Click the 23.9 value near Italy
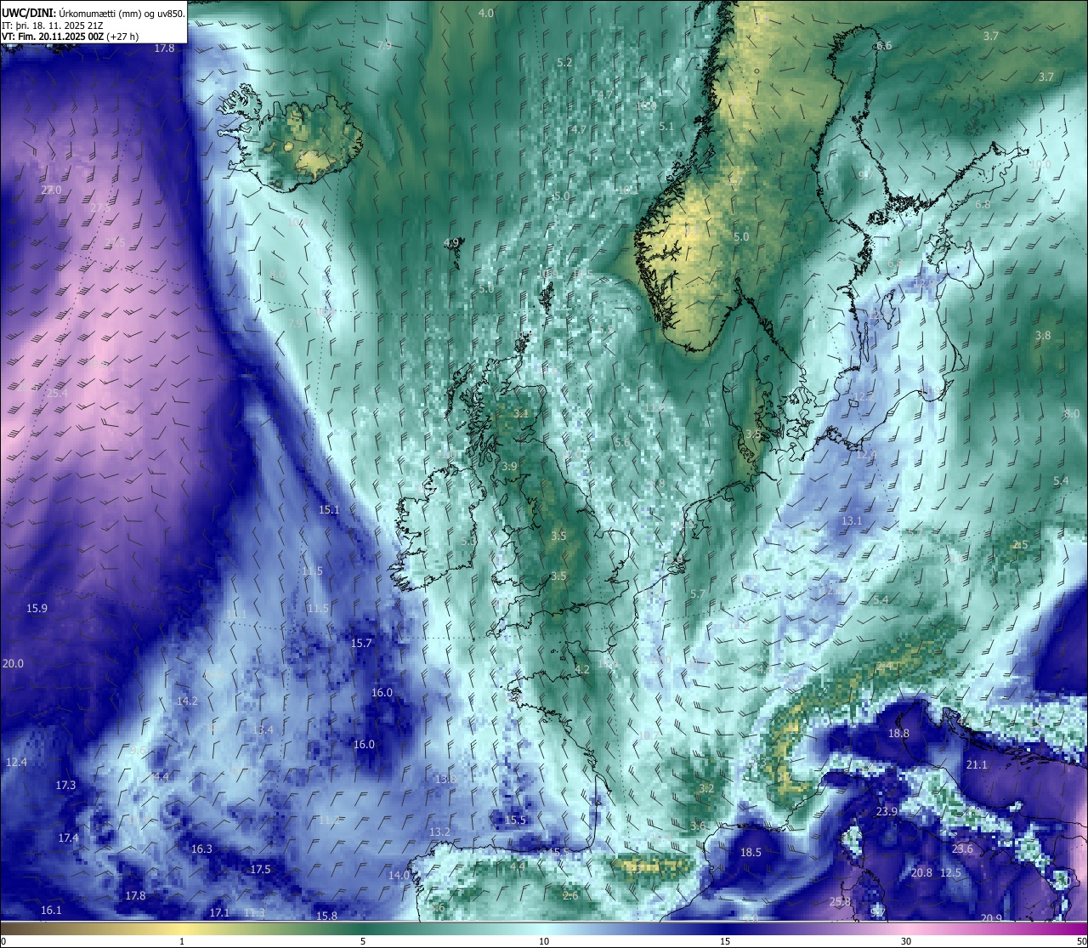This screenshot has height=948, width=1088. [887, 811]
